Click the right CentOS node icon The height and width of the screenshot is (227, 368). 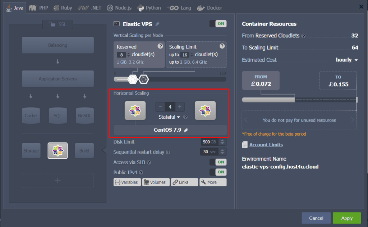point(205,110)
